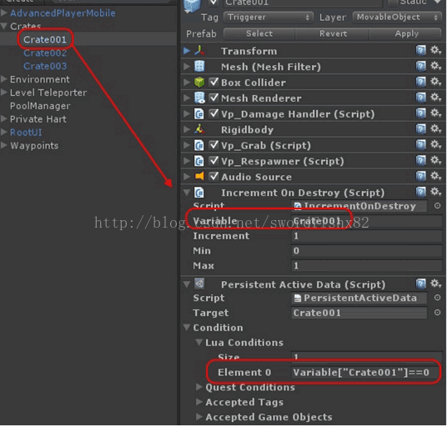This screenshot has width=447, height=427.
Task: Open help for Rigidbody component
Action: point(421,128)
